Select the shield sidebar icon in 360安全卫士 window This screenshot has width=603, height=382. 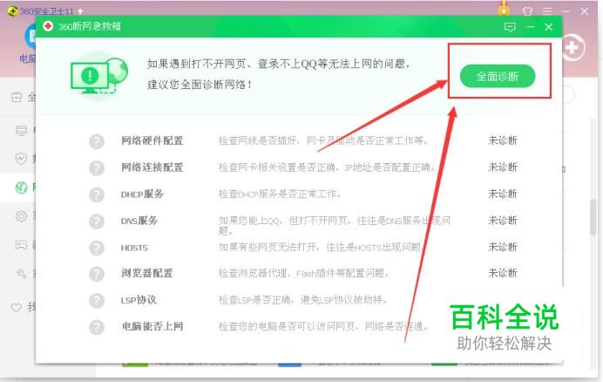(x=21, y=158)
